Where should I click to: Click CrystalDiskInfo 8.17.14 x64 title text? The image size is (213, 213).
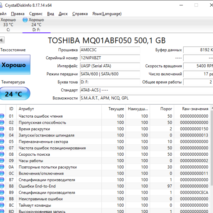click(28, 5)
